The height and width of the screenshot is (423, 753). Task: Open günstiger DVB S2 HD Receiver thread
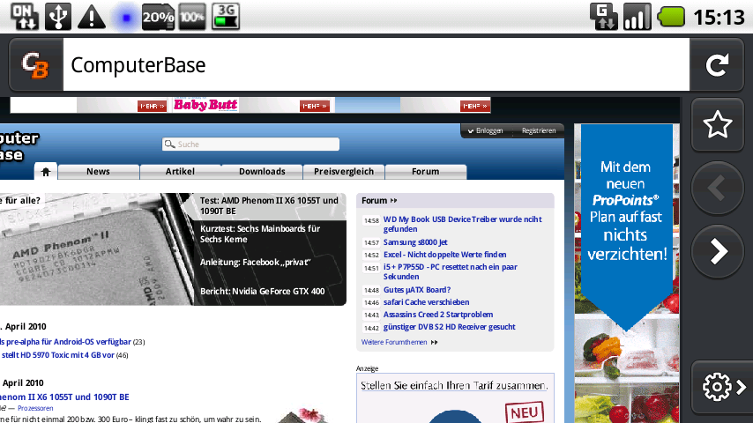point(449,327)
